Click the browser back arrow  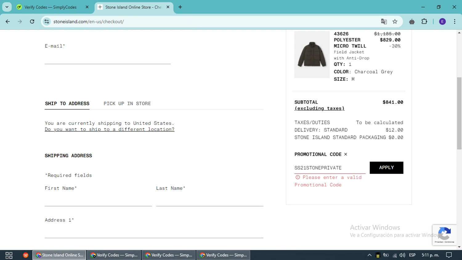click(x=8, y=21)
